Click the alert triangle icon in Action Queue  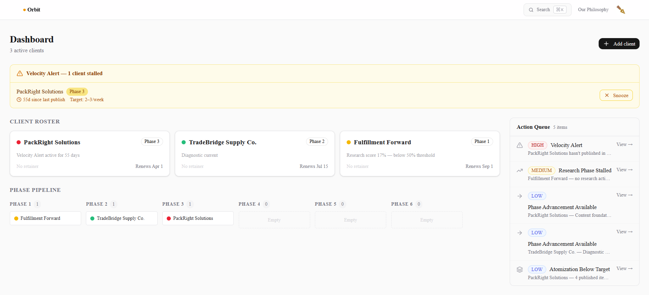click(x=520, y=145)
